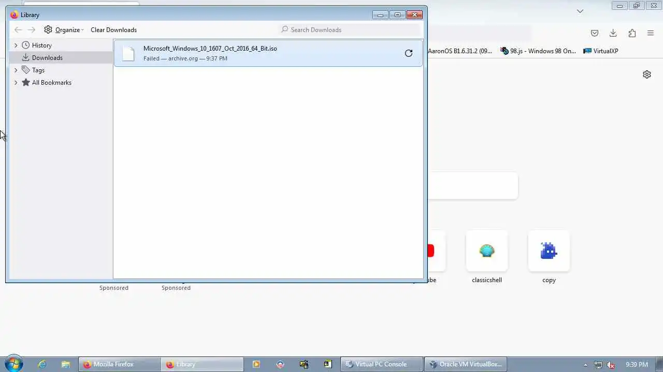663x372 pixels.
Task: Expand the History tree node
Action: [x=16, y=45]
